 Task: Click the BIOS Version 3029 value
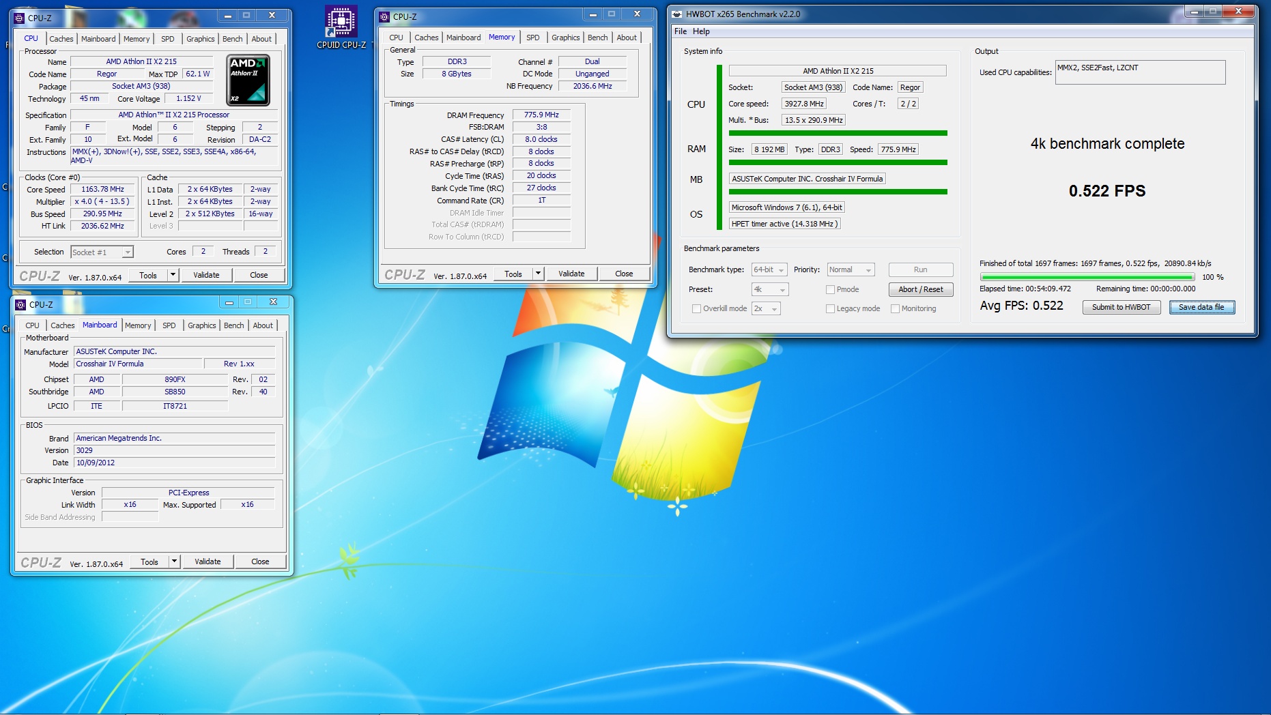click(x=174, y=450)
